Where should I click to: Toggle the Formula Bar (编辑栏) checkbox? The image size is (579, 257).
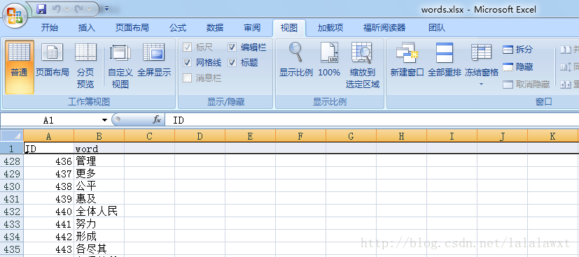pos(232,47)
